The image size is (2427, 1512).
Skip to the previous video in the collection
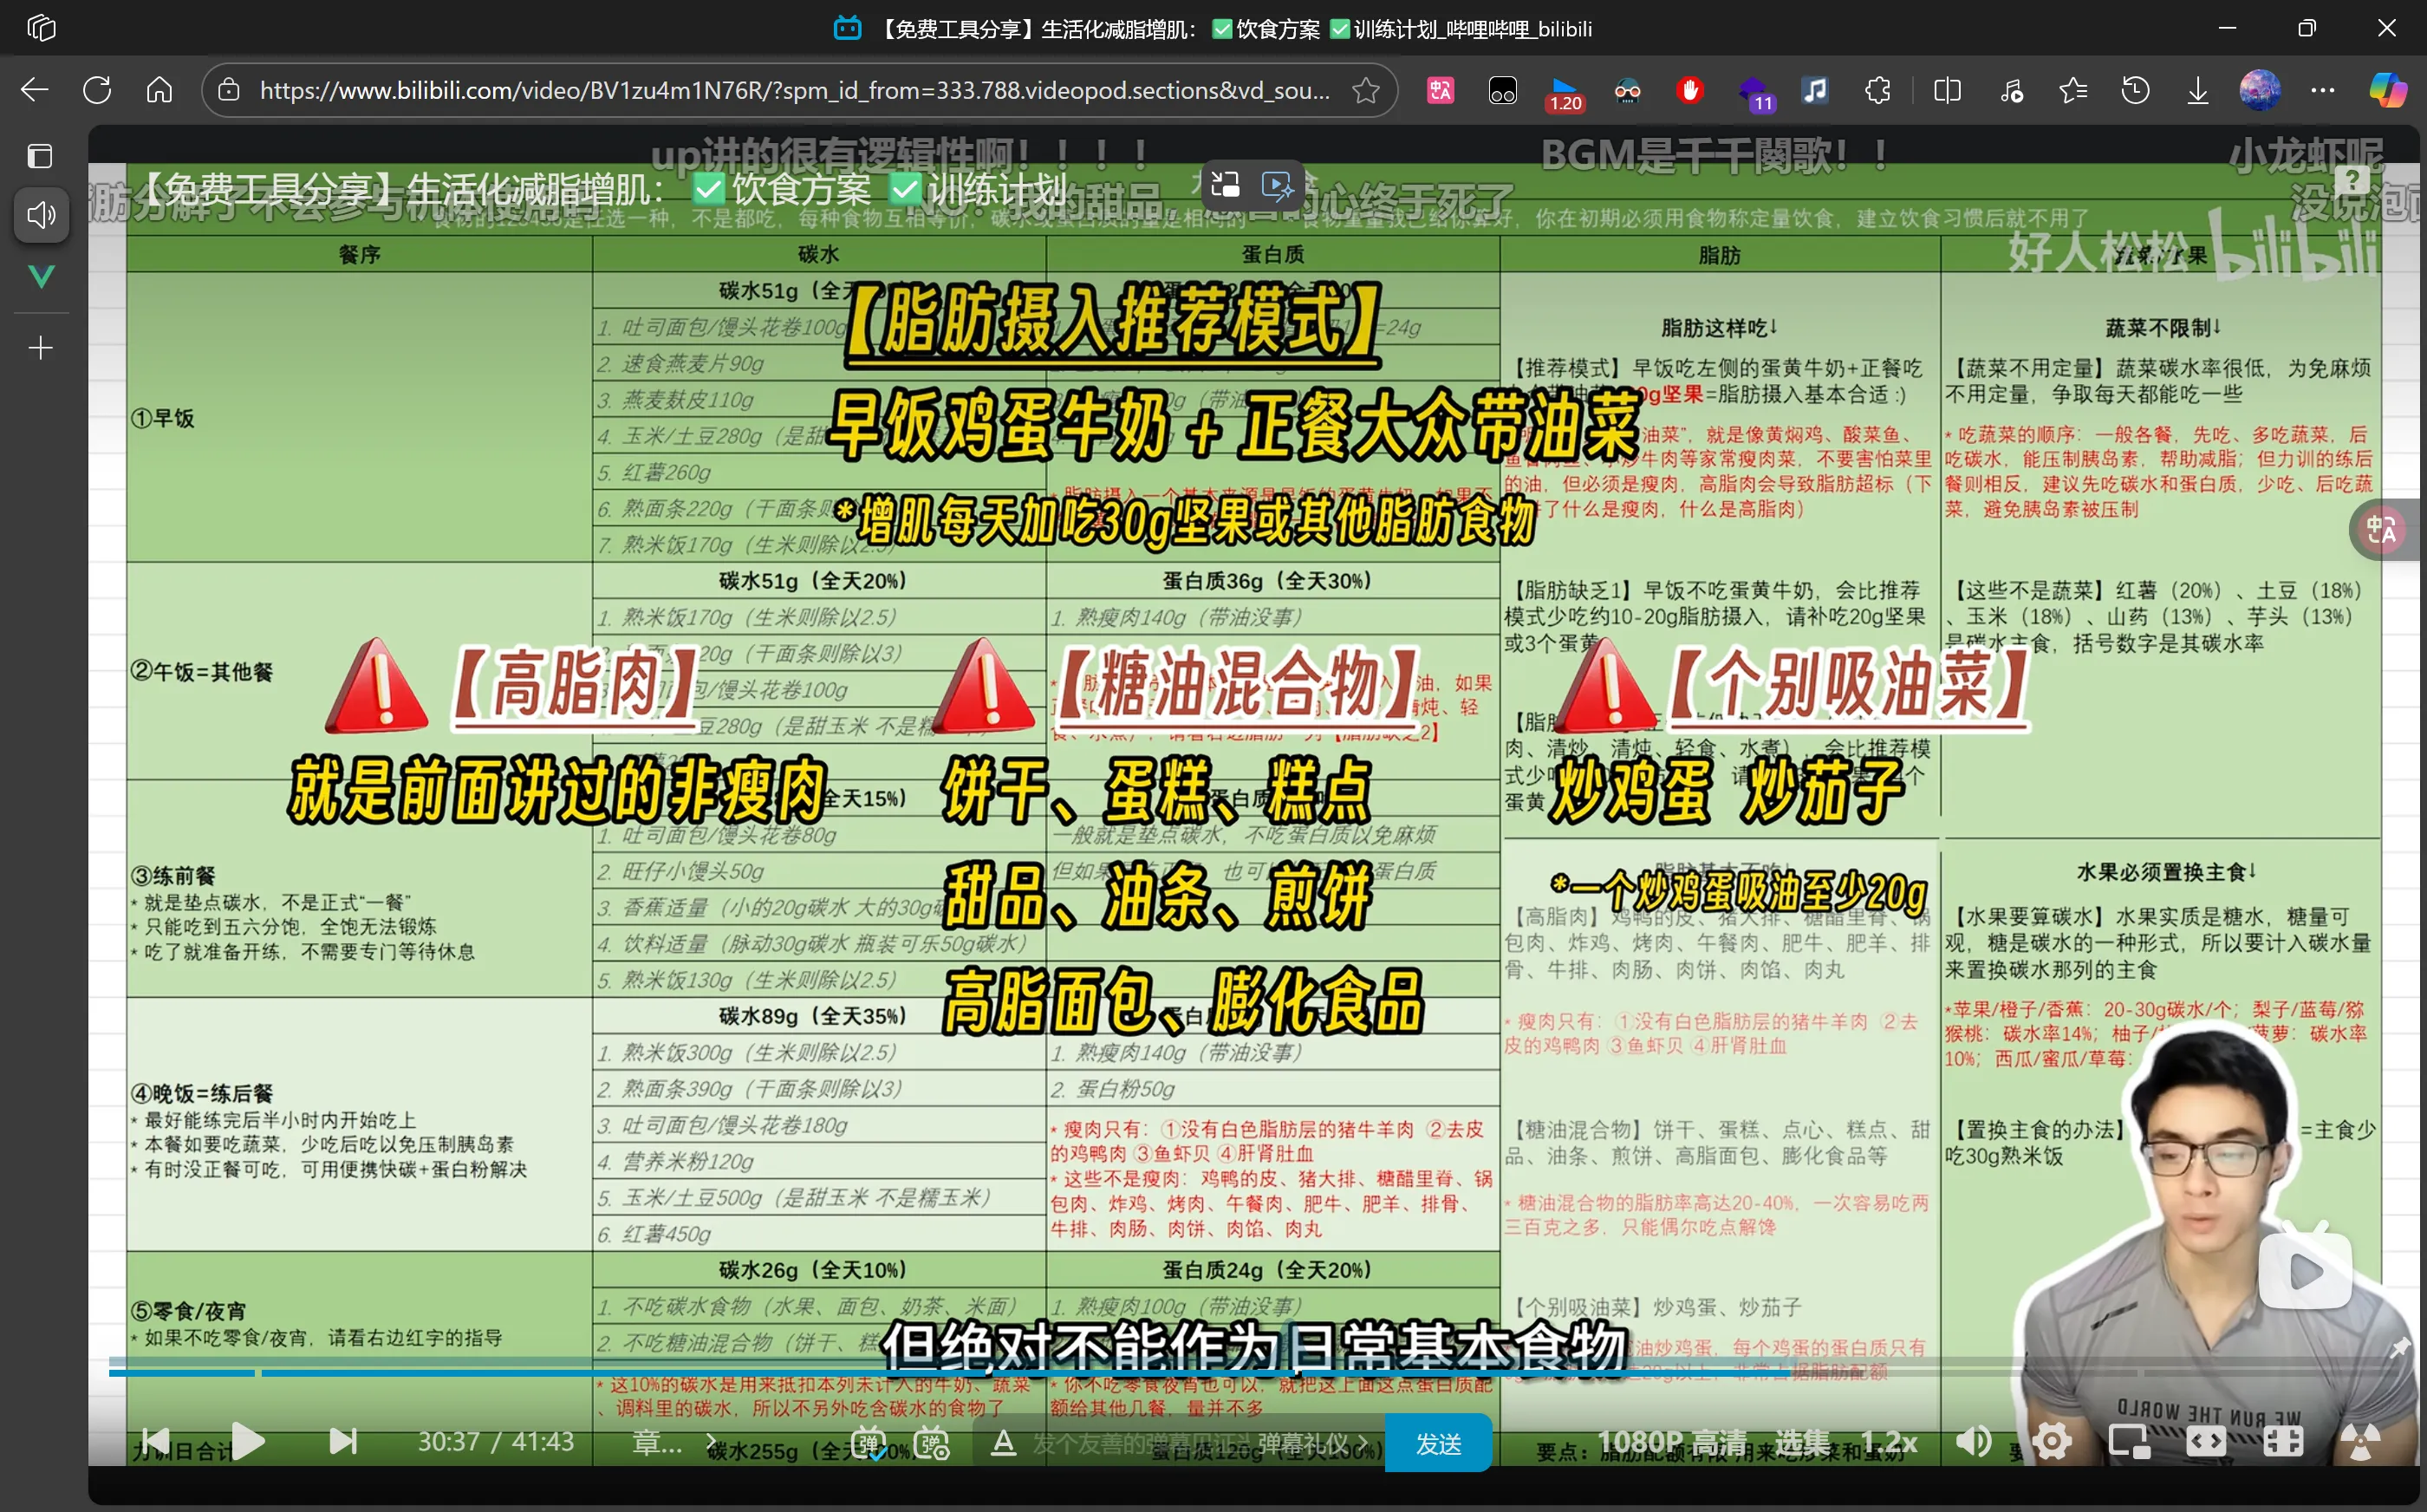[155, 1441]
